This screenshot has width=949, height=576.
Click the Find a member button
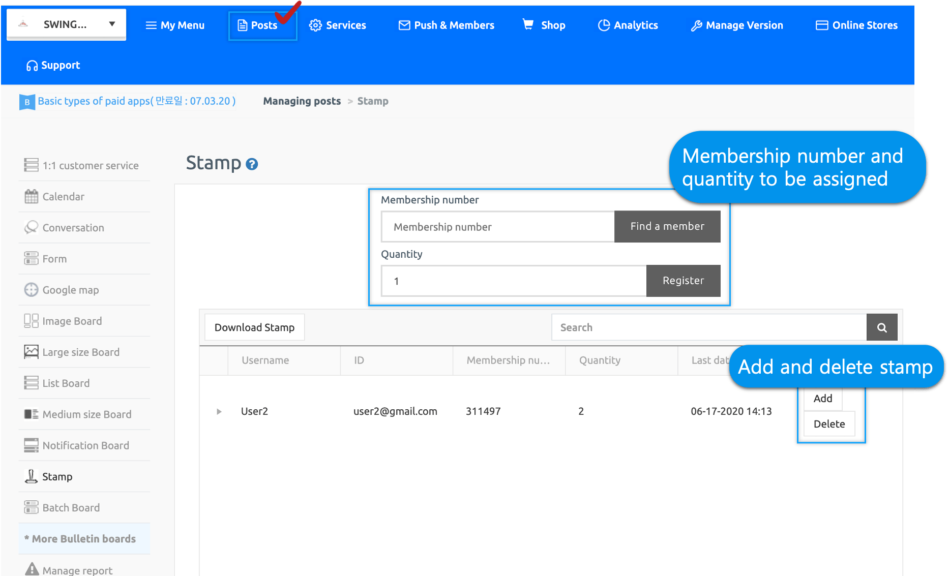(x=667, y=227)
